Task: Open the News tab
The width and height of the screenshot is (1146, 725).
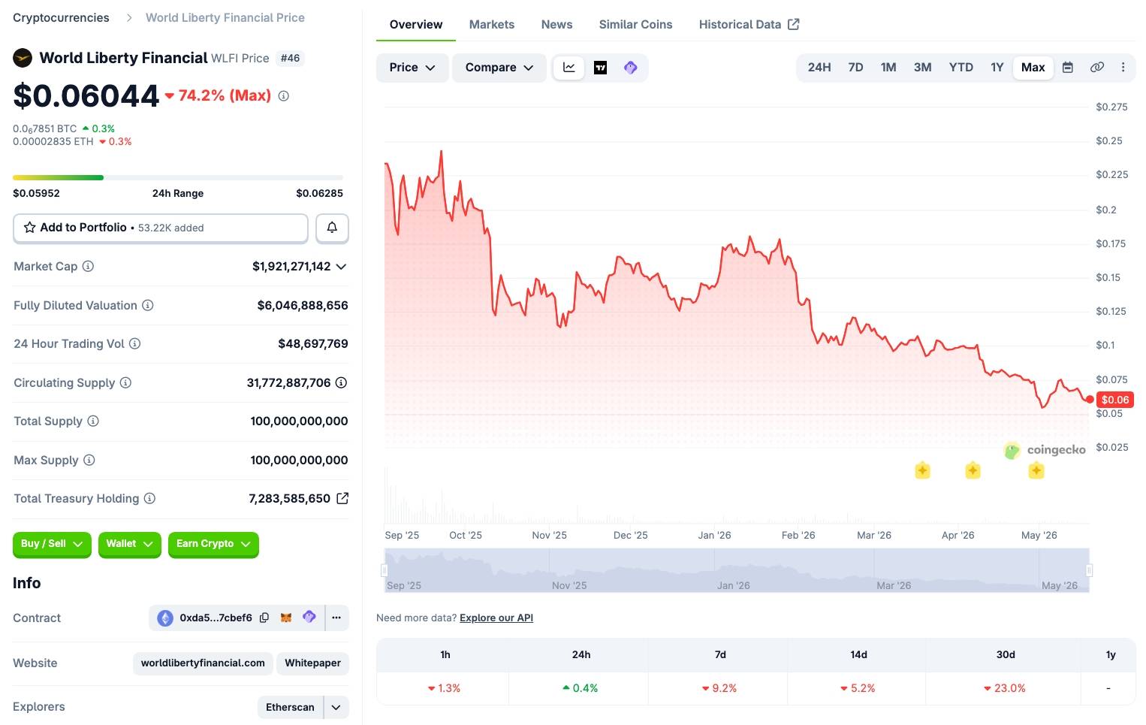Action: click(556, 25)
